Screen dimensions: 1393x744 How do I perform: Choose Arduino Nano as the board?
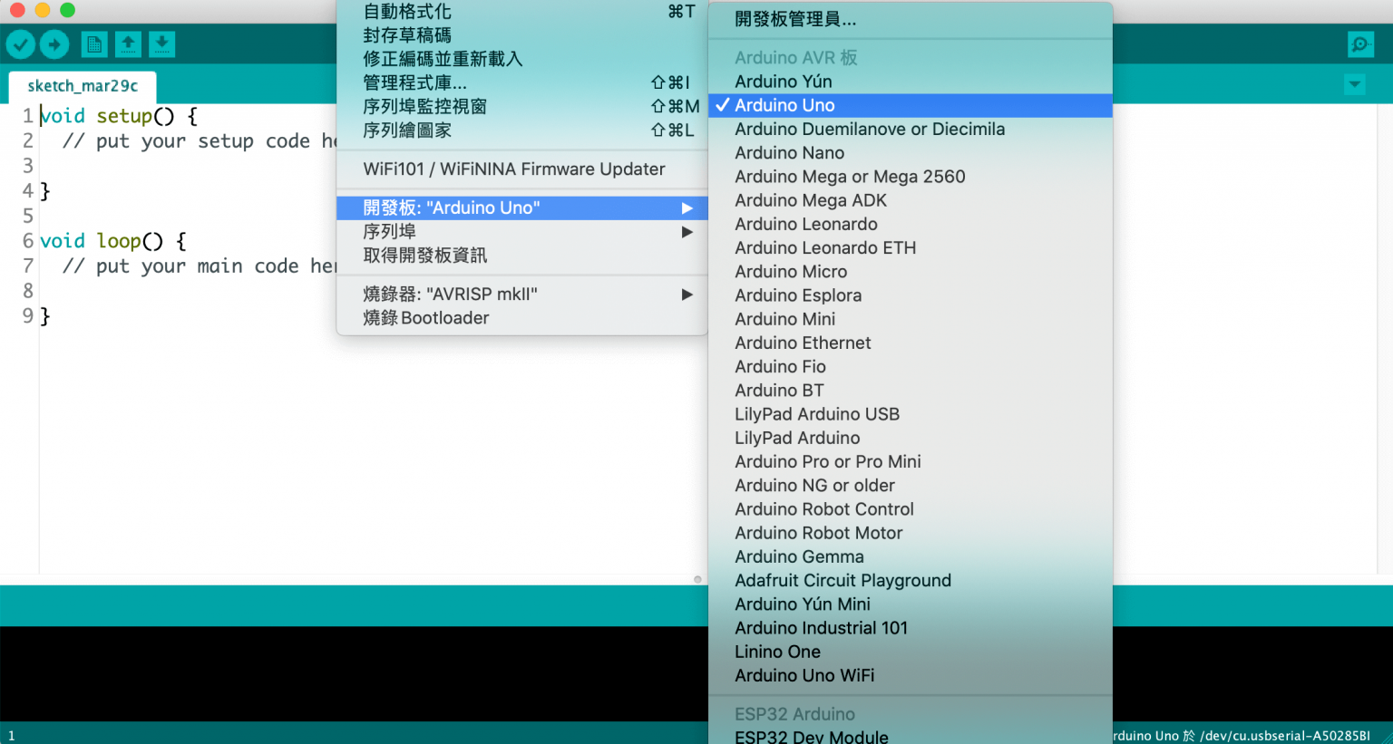point(789,153)
